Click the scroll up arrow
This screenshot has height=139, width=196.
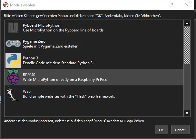187,23
